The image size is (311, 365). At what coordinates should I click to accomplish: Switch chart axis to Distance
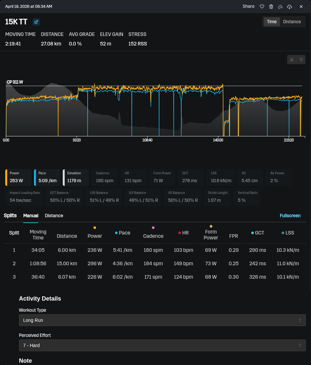click(292, 22)
